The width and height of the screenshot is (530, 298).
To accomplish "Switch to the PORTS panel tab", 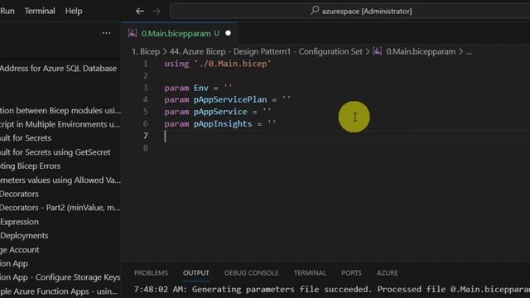I will pyautogui.click(x=351, y=272).
